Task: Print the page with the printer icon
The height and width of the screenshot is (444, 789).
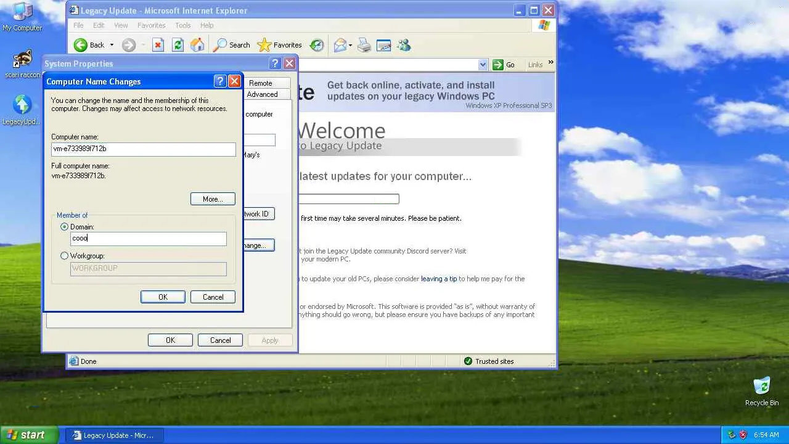Action: [x=364, y=45]
